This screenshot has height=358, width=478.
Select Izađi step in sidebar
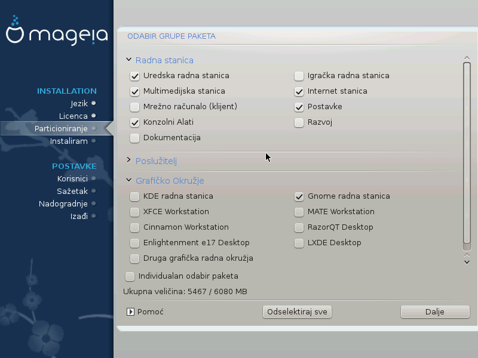pyautogui.click(x=79, y=216)
